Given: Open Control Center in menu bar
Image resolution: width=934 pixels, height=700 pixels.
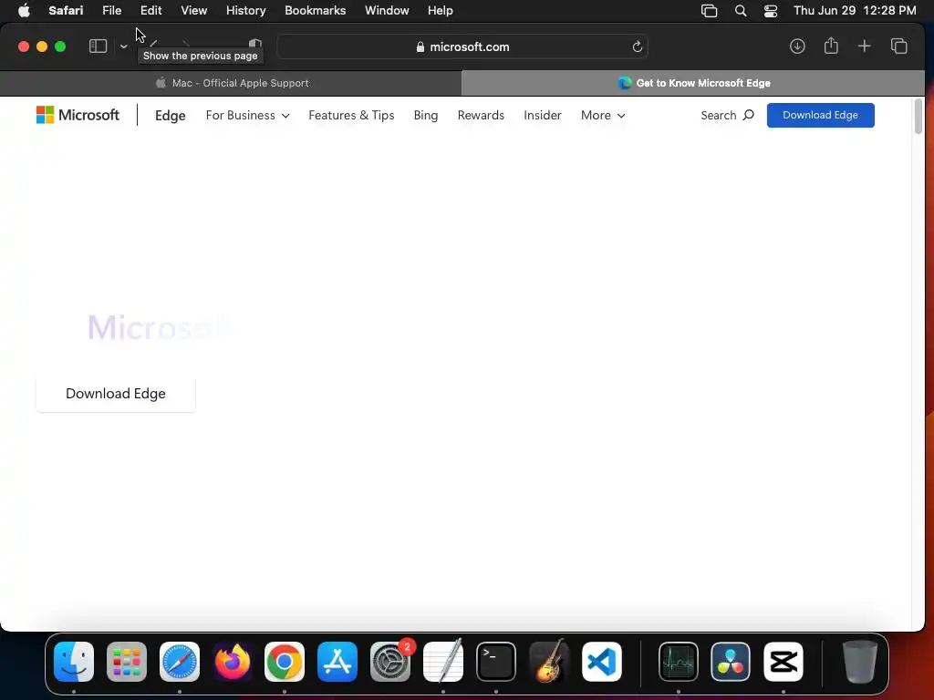Looking at the screenshot, I should pos(771,11).
